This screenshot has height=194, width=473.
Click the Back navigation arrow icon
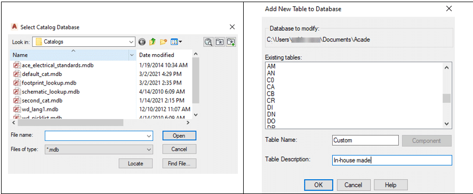142,42
